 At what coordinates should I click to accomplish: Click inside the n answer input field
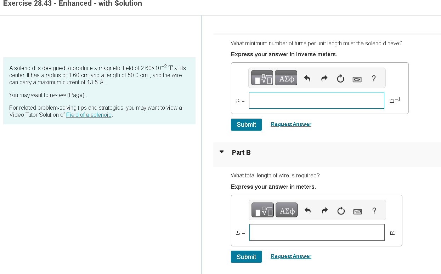click(316, 100)
